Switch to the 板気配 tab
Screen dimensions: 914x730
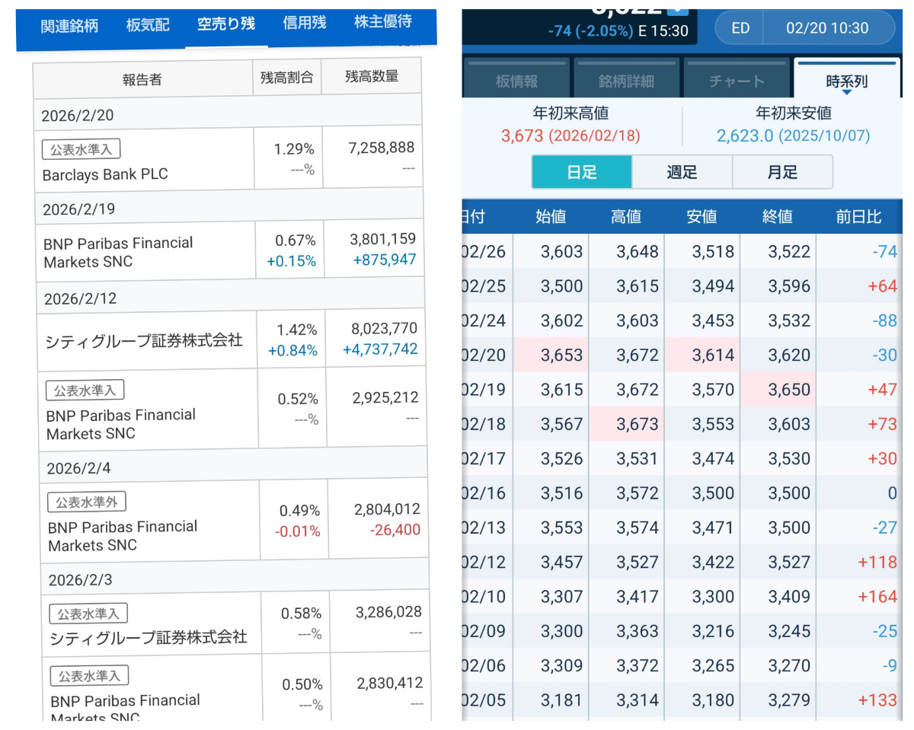[x=148, y=24]
